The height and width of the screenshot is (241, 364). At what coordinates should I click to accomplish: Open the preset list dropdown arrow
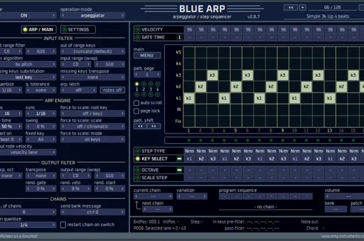[x=303, y=8]
